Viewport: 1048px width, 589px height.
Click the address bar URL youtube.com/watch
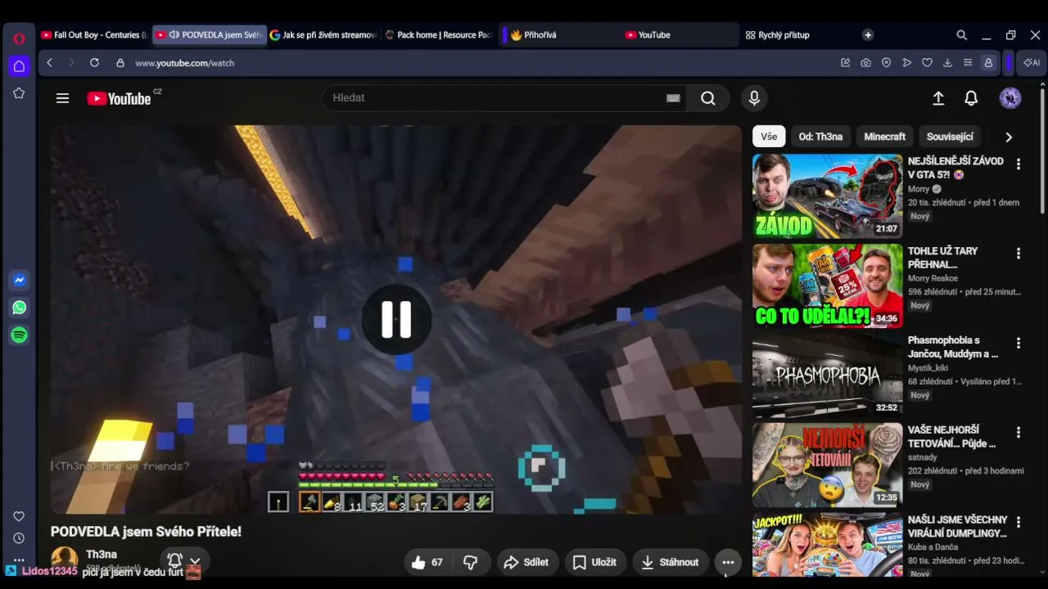click(x=185, y=63)
